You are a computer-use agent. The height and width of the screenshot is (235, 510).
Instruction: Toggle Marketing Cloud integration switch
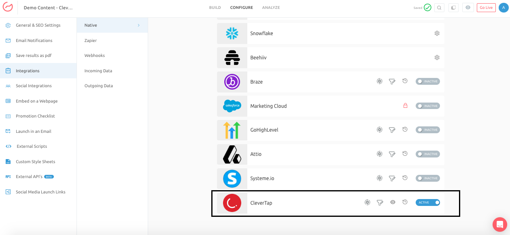click(427, 106)
